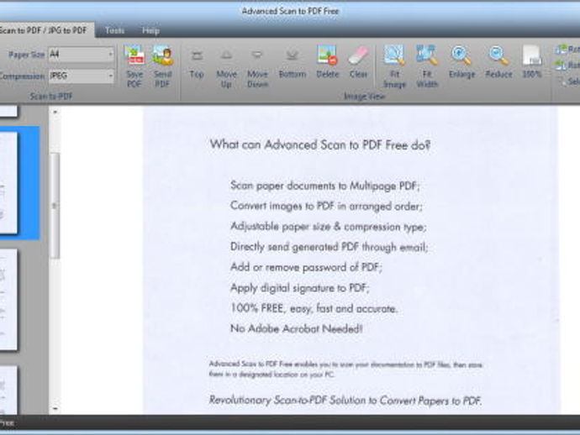Click 'No Adobe Acrobat Needed!' line
This screenshot has width=580, height=435.
(x=296, y=328)
